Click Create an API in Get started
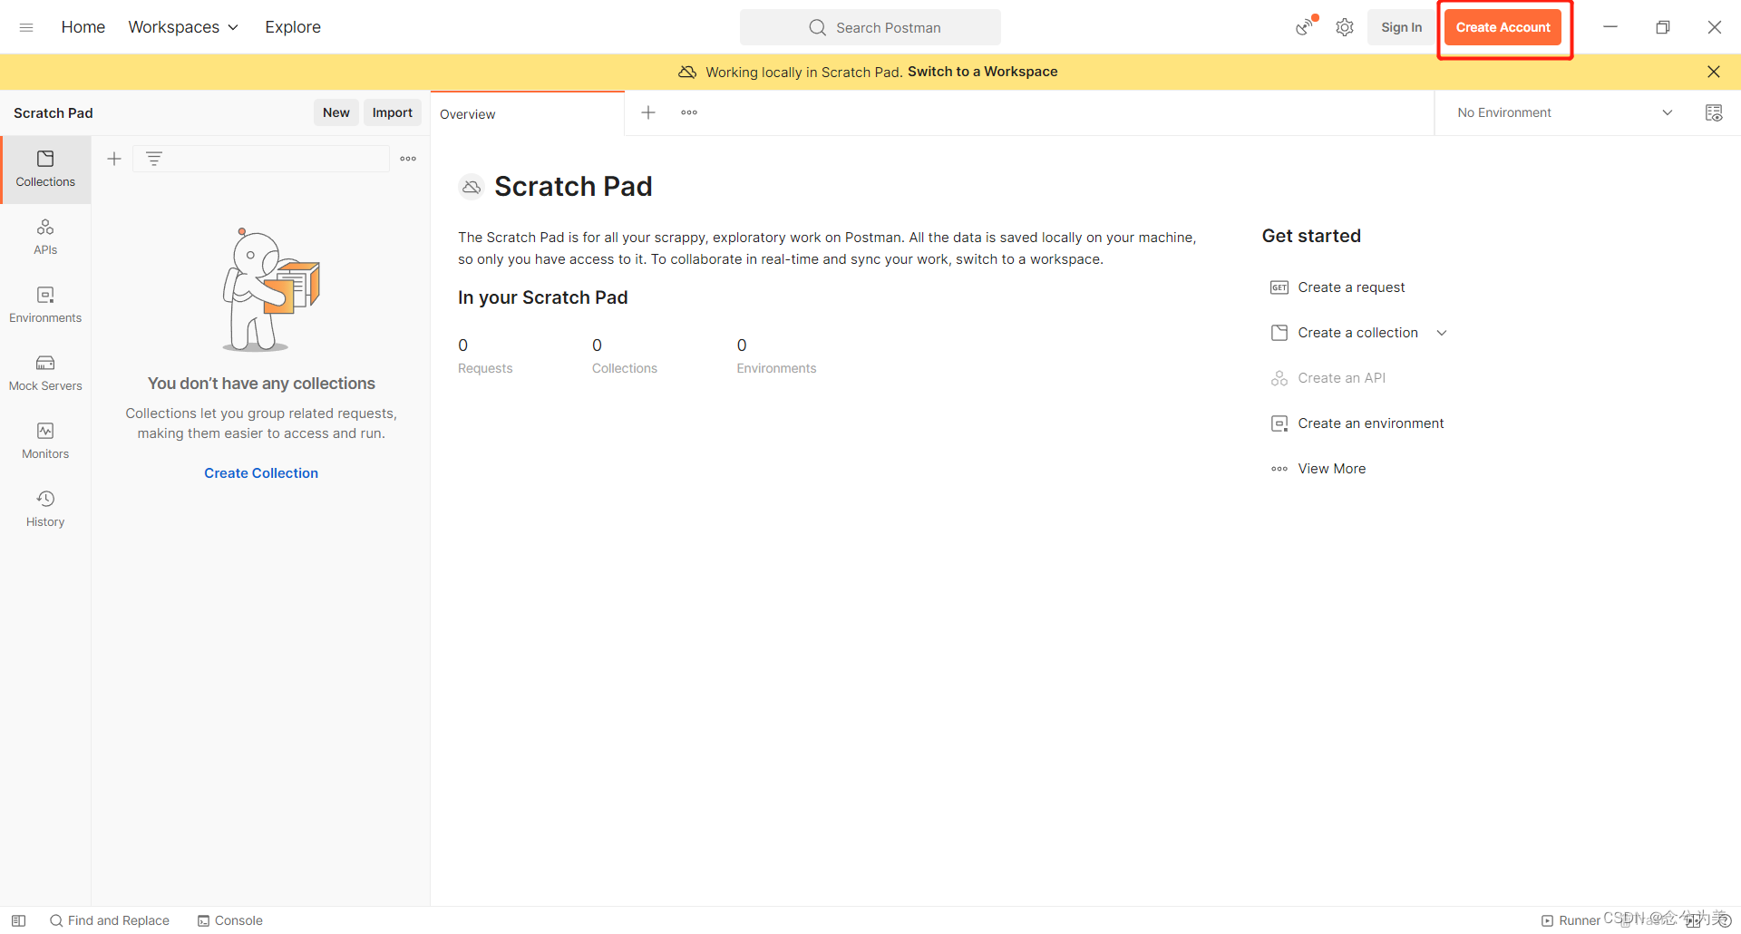The height and width of the screenshot is (934, 1741). tap(1328, 378)
